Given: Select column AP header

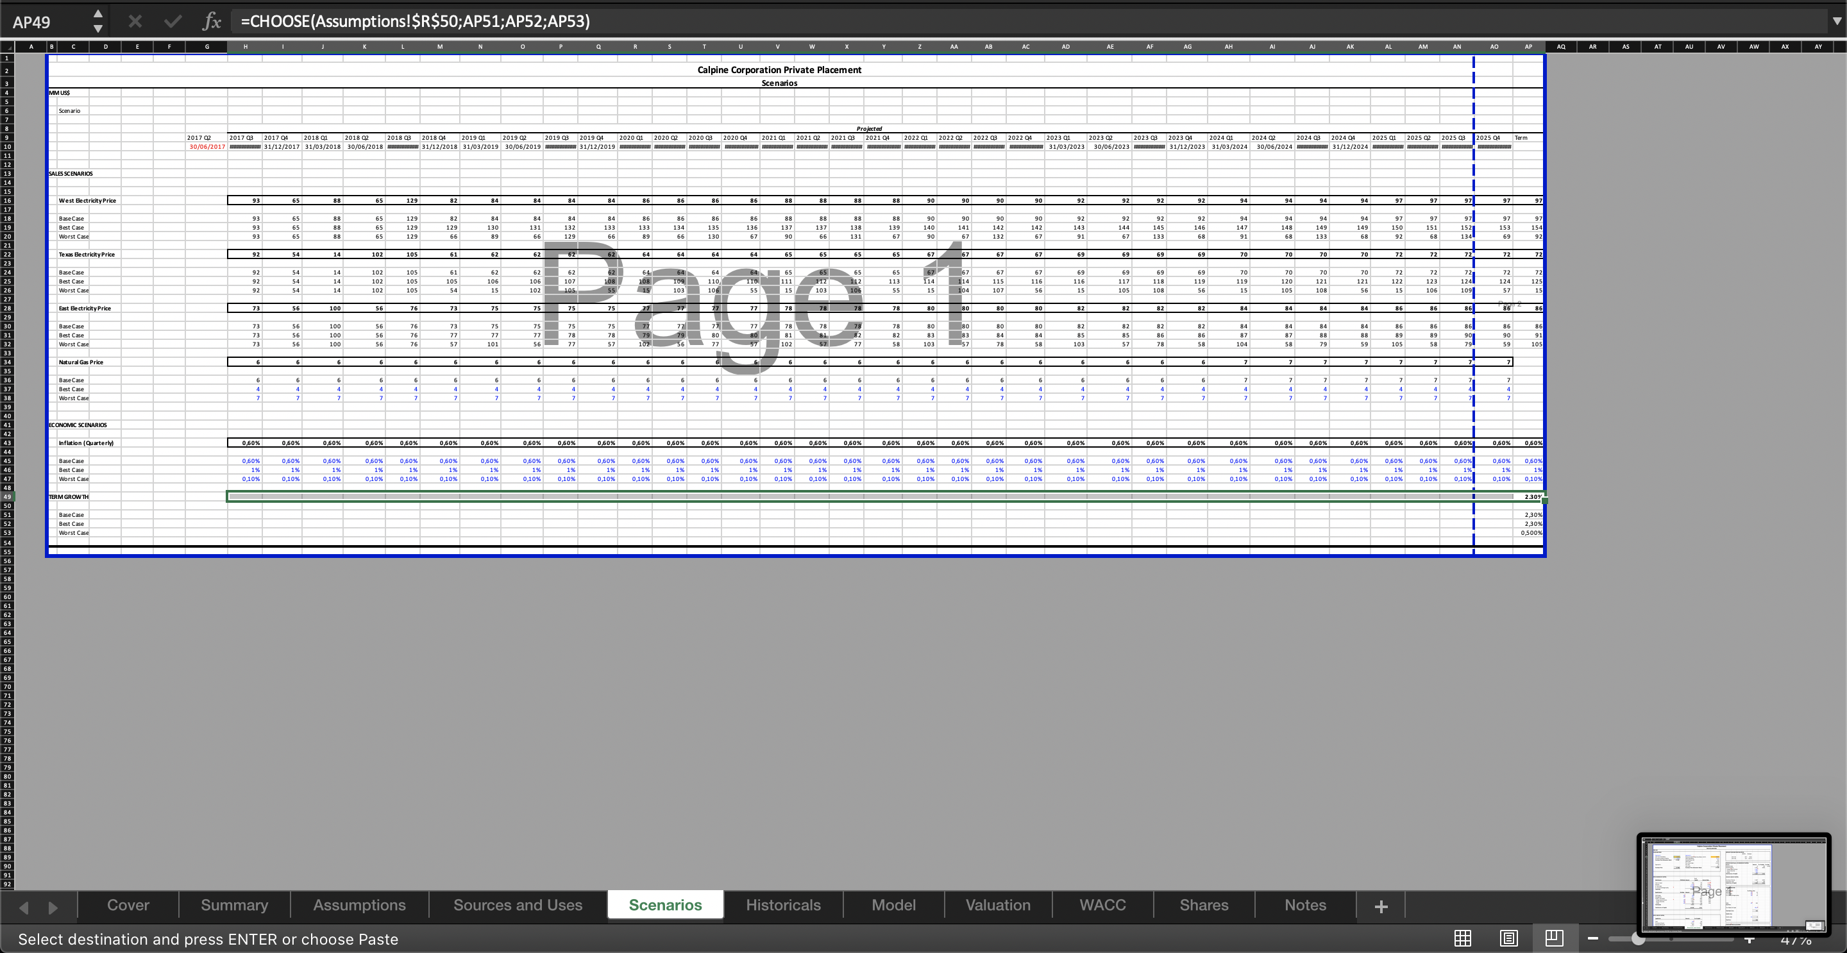Looking at the screenshot, I should (x=1528, y=47).
